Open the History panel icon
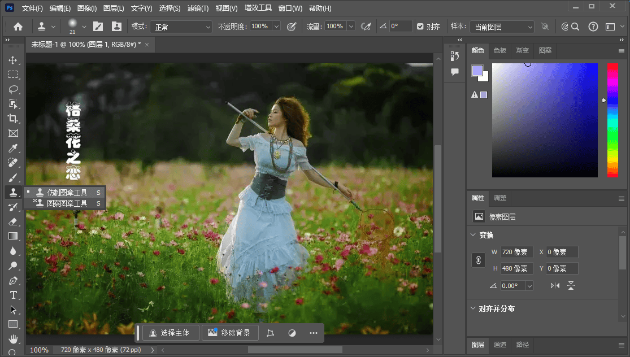Viewport: 630px width, 357px height. (455, 56)
